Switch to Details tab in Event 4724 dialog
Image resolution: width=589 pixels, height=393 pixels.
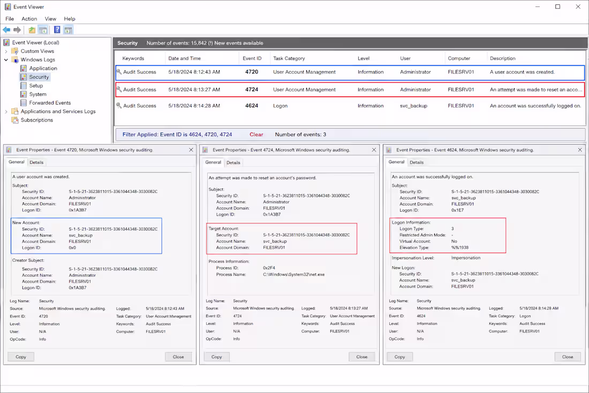(233, 162)
